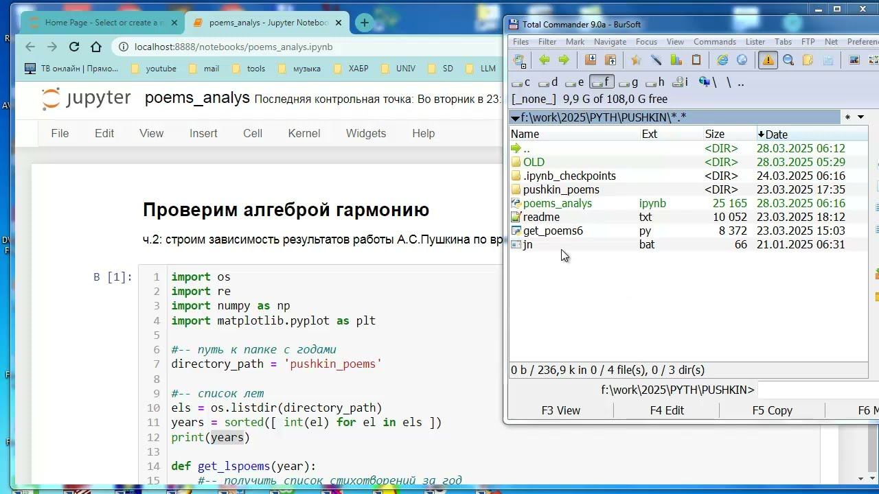Click the clipboard icon in Total Commander toolbar

tap(696, 60)
